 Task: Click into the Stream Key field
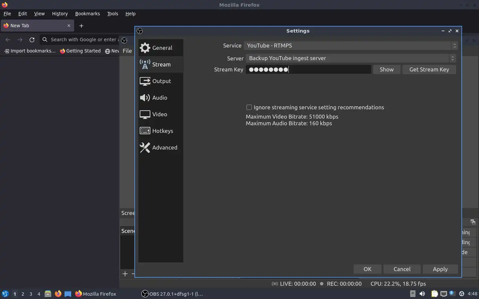point(308,69)
